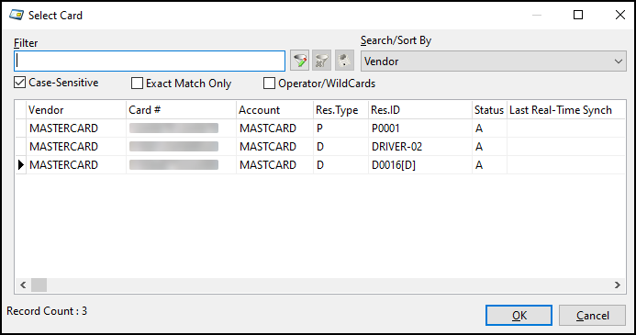Viewport: 636px width, 335px height.
Task: Click Res.Type D in D0016[D] row
Action: [x=320, y=165]
